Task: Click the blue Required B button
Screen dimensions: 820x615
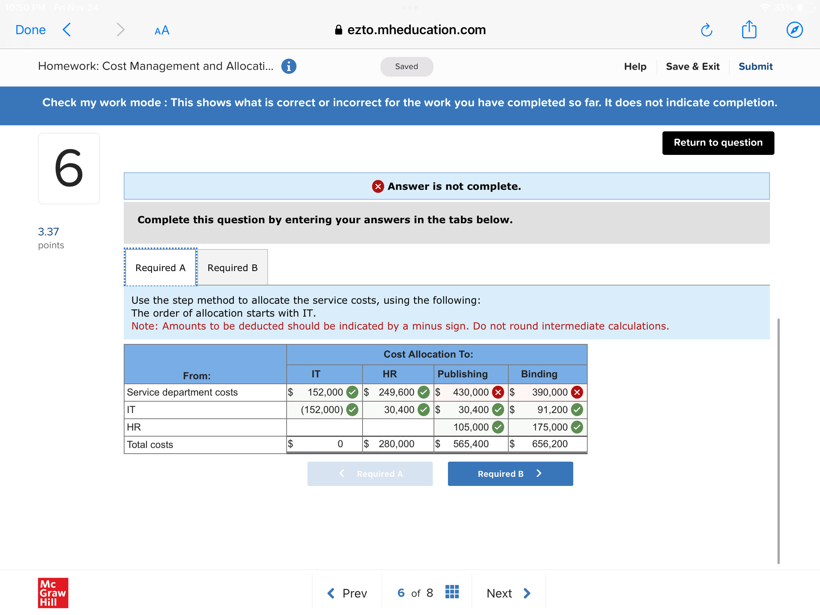Action: point(510,473)
